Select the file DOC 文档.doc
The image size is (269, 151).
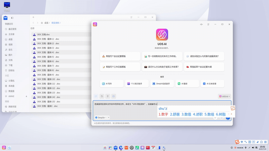click(43, 35)
